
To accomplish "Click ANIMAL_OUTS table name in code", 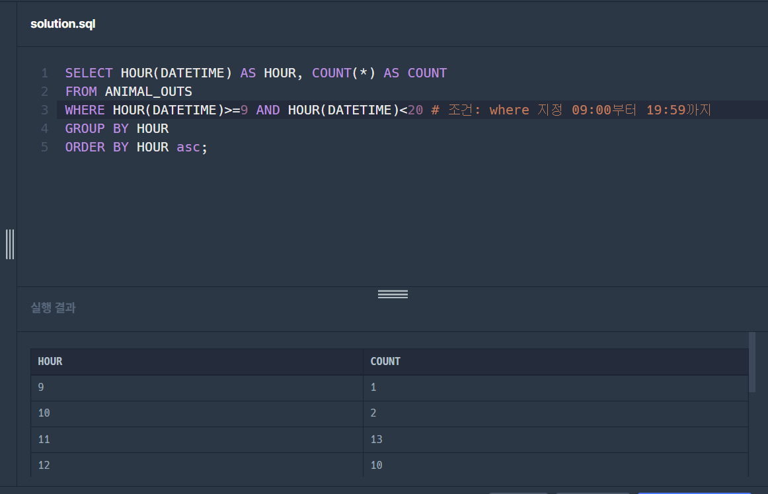I will click(x=149, y=92).
